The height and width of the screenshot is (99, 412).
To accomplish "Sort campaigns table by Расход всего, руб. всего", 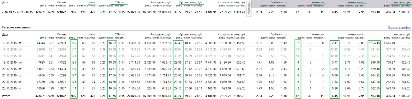I will click(148, 38).
